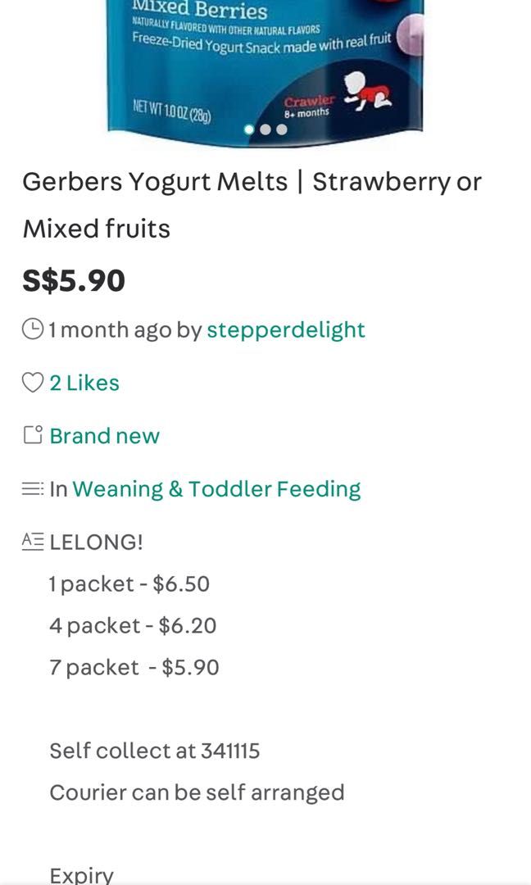Image resolution: width=531 pixels, height=885 pixels.
Task: Click the category list icon before In Weaning
Action: coord(32,488)
